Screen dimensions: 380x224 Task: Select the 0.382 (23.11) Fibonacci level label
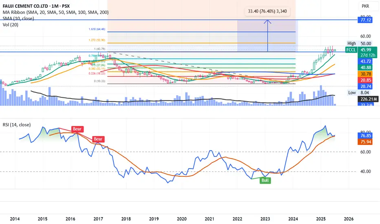pyautogui.click(x=97, y=69)
